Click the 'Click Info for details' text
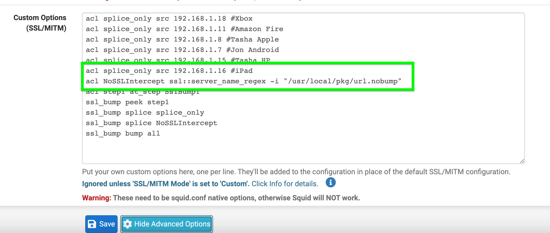The width and height of the screenshot is (550, 233). coord(285,184)
